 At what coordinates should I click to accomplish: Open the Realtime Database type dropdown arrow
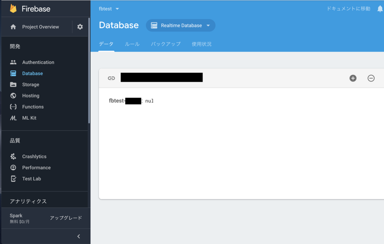click(x=208, y=25)
